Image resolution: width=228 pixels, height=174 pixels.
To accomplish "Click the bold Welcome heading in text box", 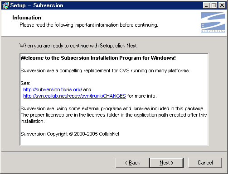I will pos(98,58).
